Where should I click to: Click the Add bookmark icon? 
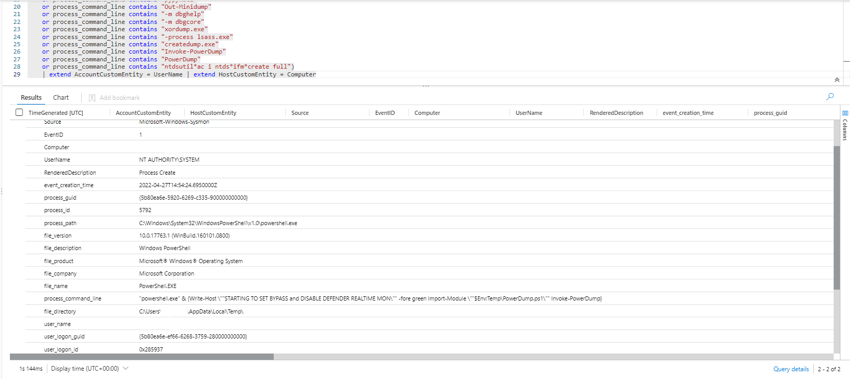pyautogui.click(x=92, y=98)
